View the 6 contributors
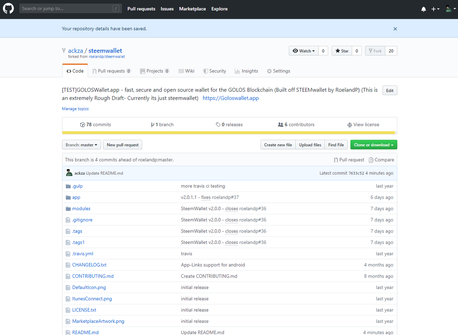Viewport: 458px width, 335px height. [x=296, y=125]
